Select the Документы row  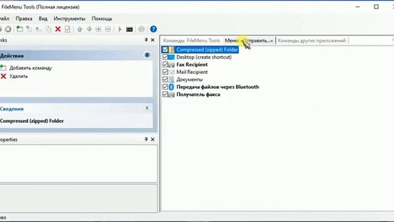190,80
